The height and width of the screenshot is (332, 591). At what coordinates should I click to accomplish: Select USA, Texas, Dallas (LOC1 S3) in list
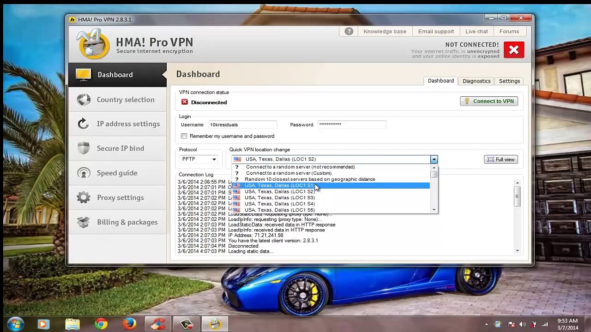pyautogui.click(x=331, y=197)
